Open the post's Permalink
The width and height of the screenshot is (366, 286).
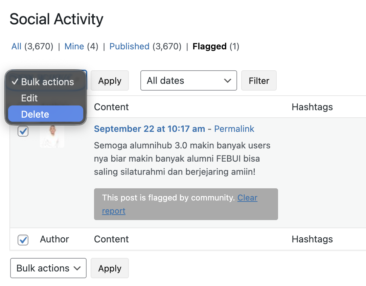[x=234, y=129]
